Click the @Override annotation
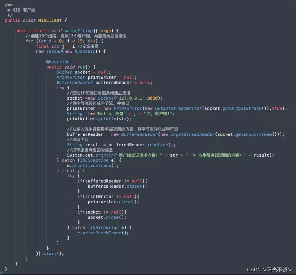The image size is (296, 275). pyautogui.click(x=58, y=62)
